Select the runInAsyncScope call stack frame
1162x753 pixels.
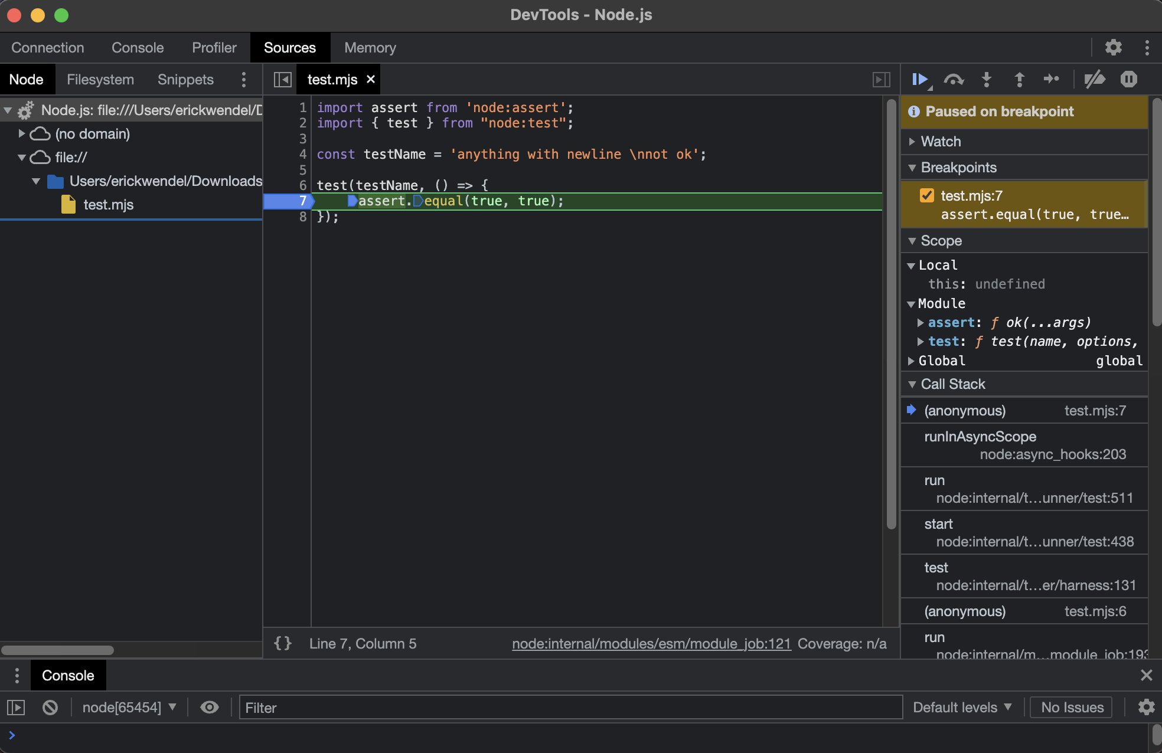pyautogui.click(x=1024, y=445)
